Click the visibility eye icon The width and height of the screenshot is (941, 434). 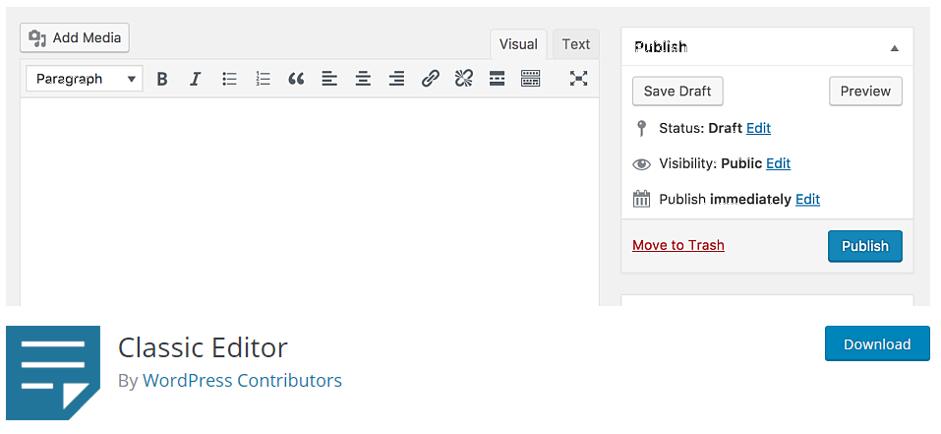(641, 164)
